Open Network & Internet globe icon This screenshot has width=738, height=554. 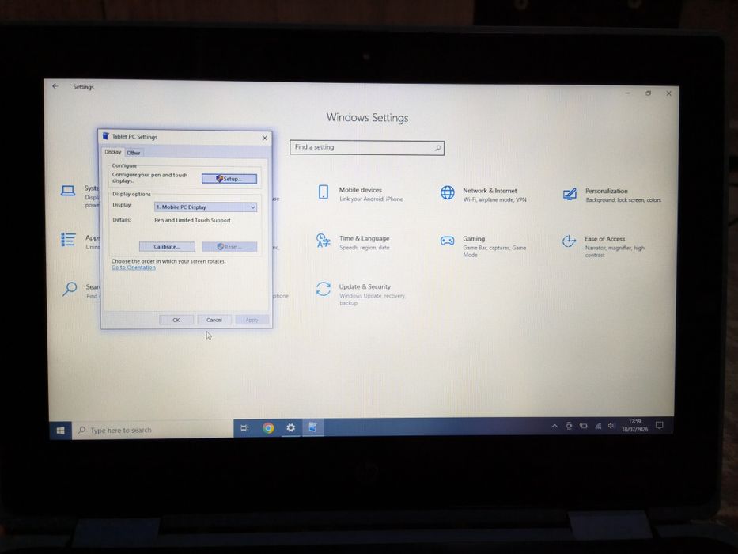click(x=448, y=192)
